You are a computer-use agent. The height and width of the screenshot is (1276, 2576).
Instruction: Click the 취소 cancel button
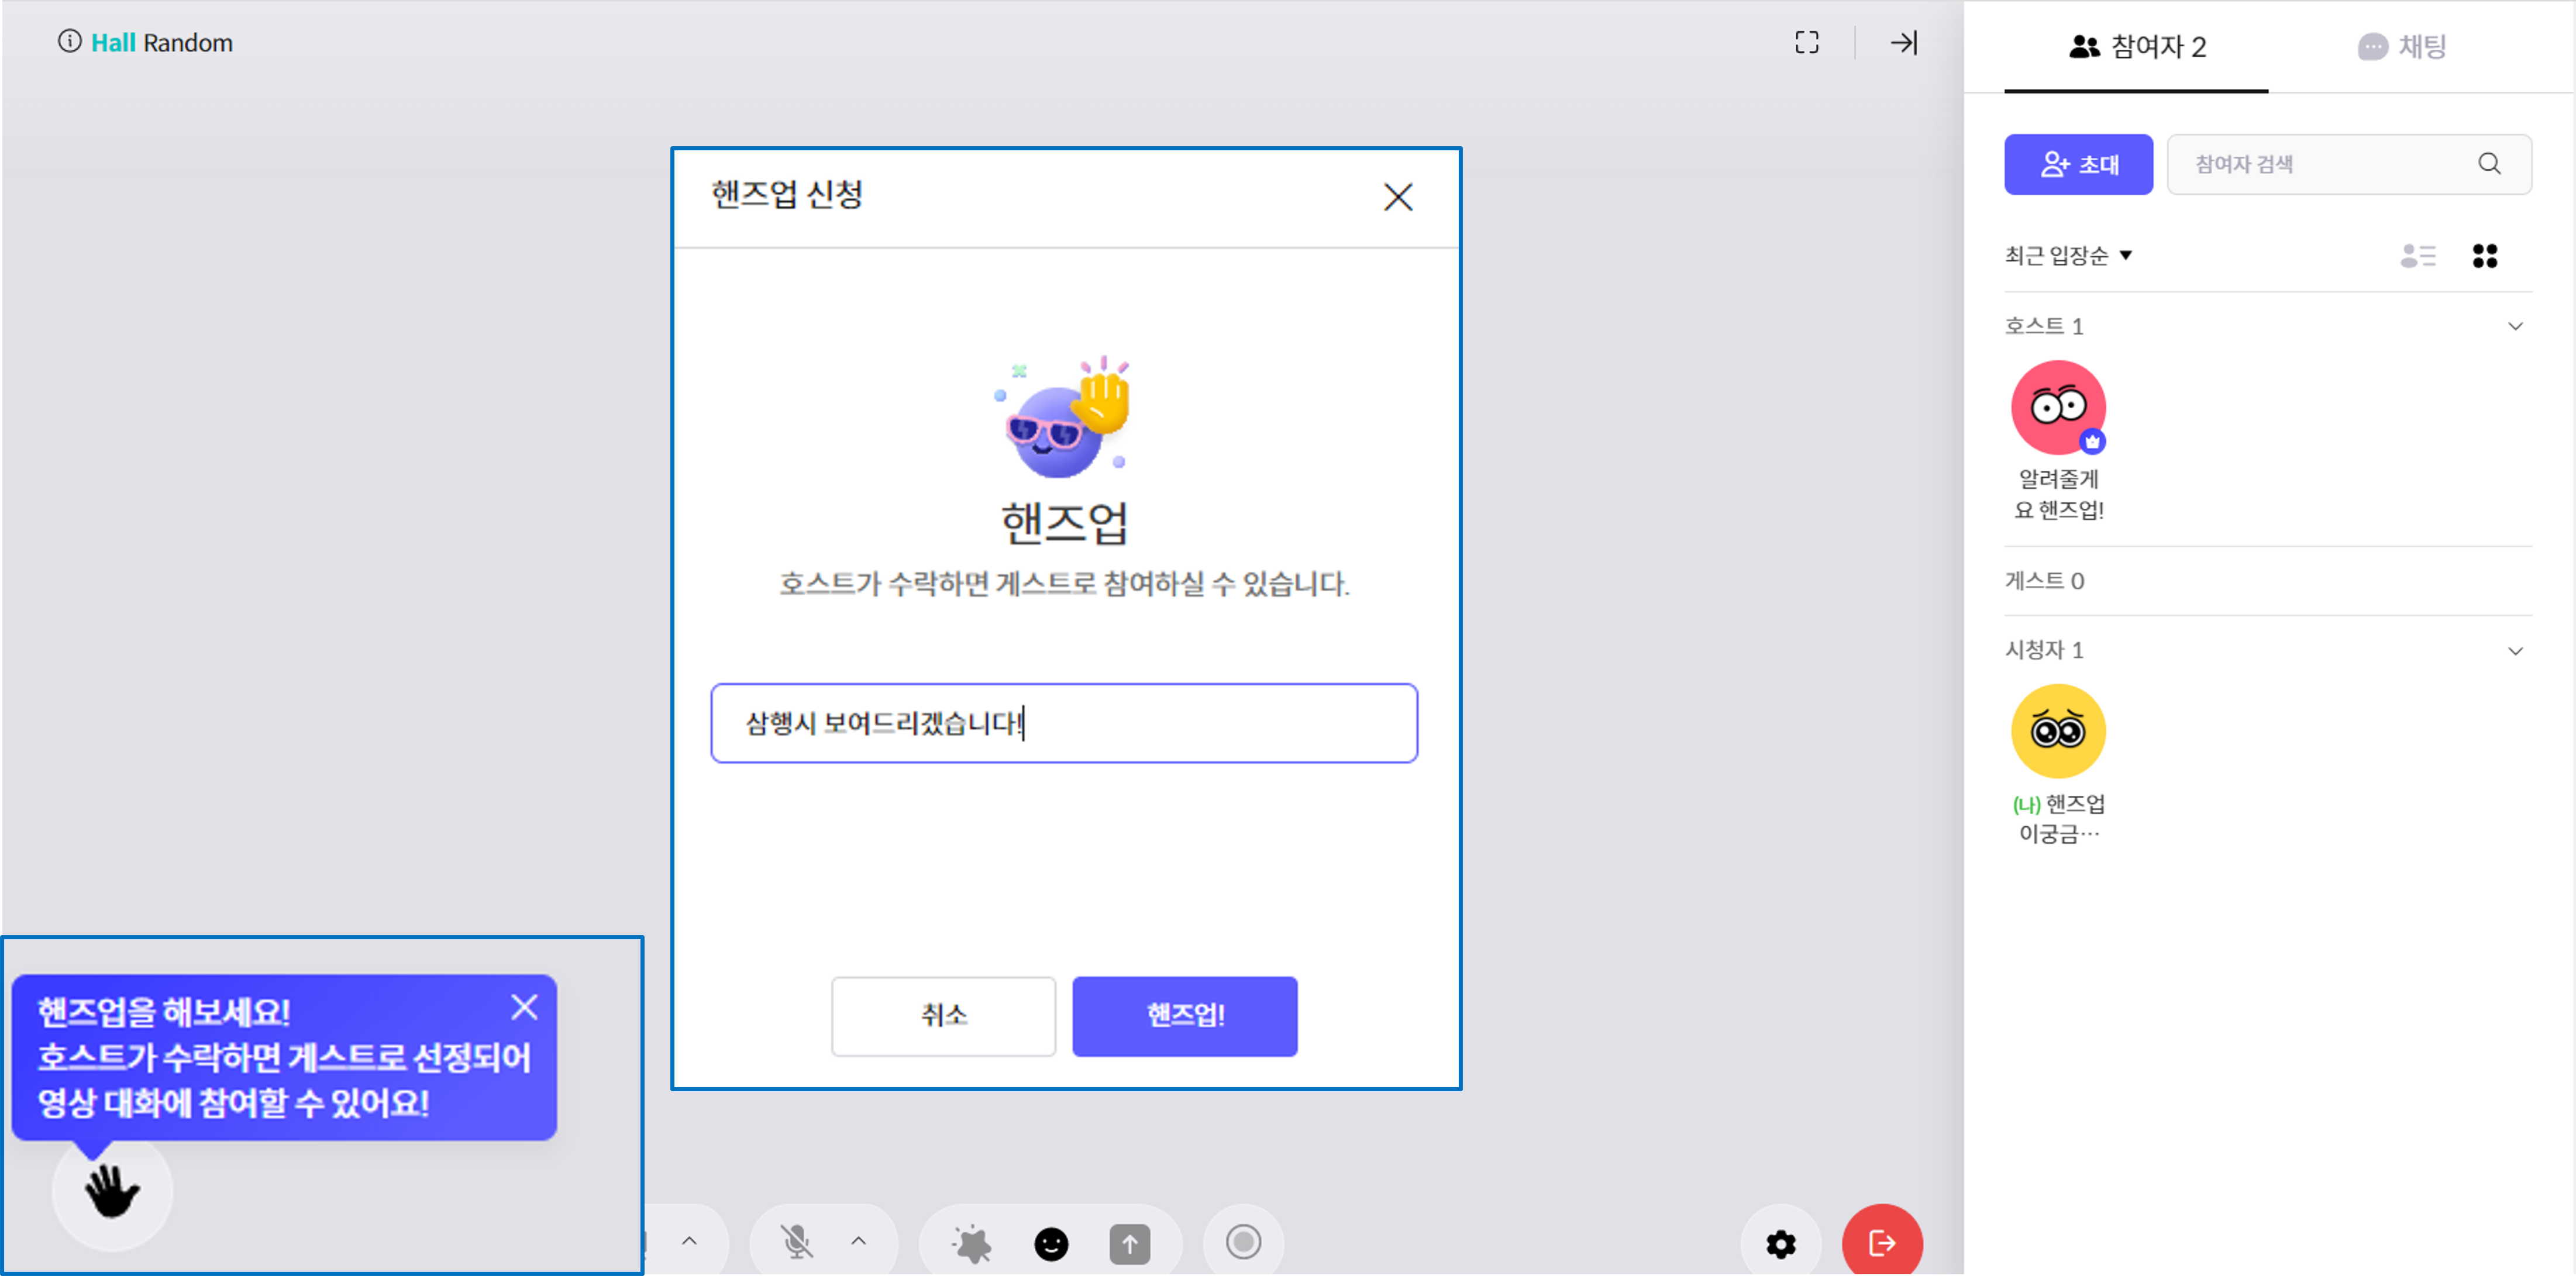click(943, 1015)
